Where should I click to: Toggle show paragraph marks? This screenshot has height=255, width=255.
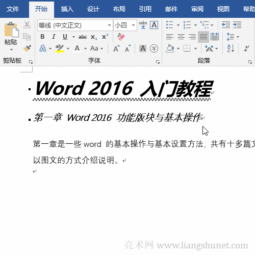(x=246, y=48)
